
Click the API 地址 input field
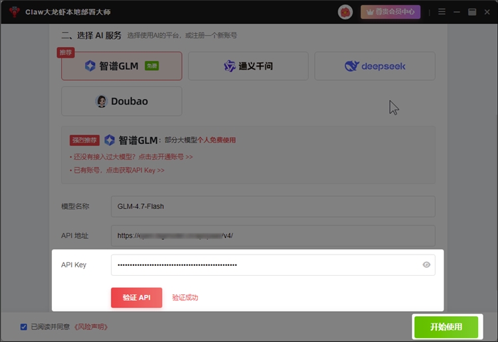273,235
